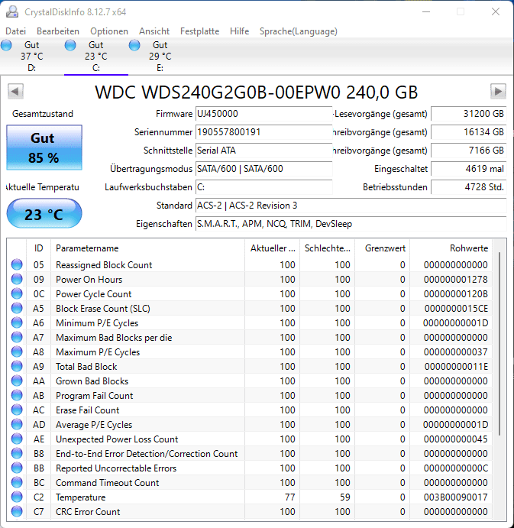Click status icon of Maximum Bad Blocks row
Screen dimensions: 514x528
(x=17, y=337)
